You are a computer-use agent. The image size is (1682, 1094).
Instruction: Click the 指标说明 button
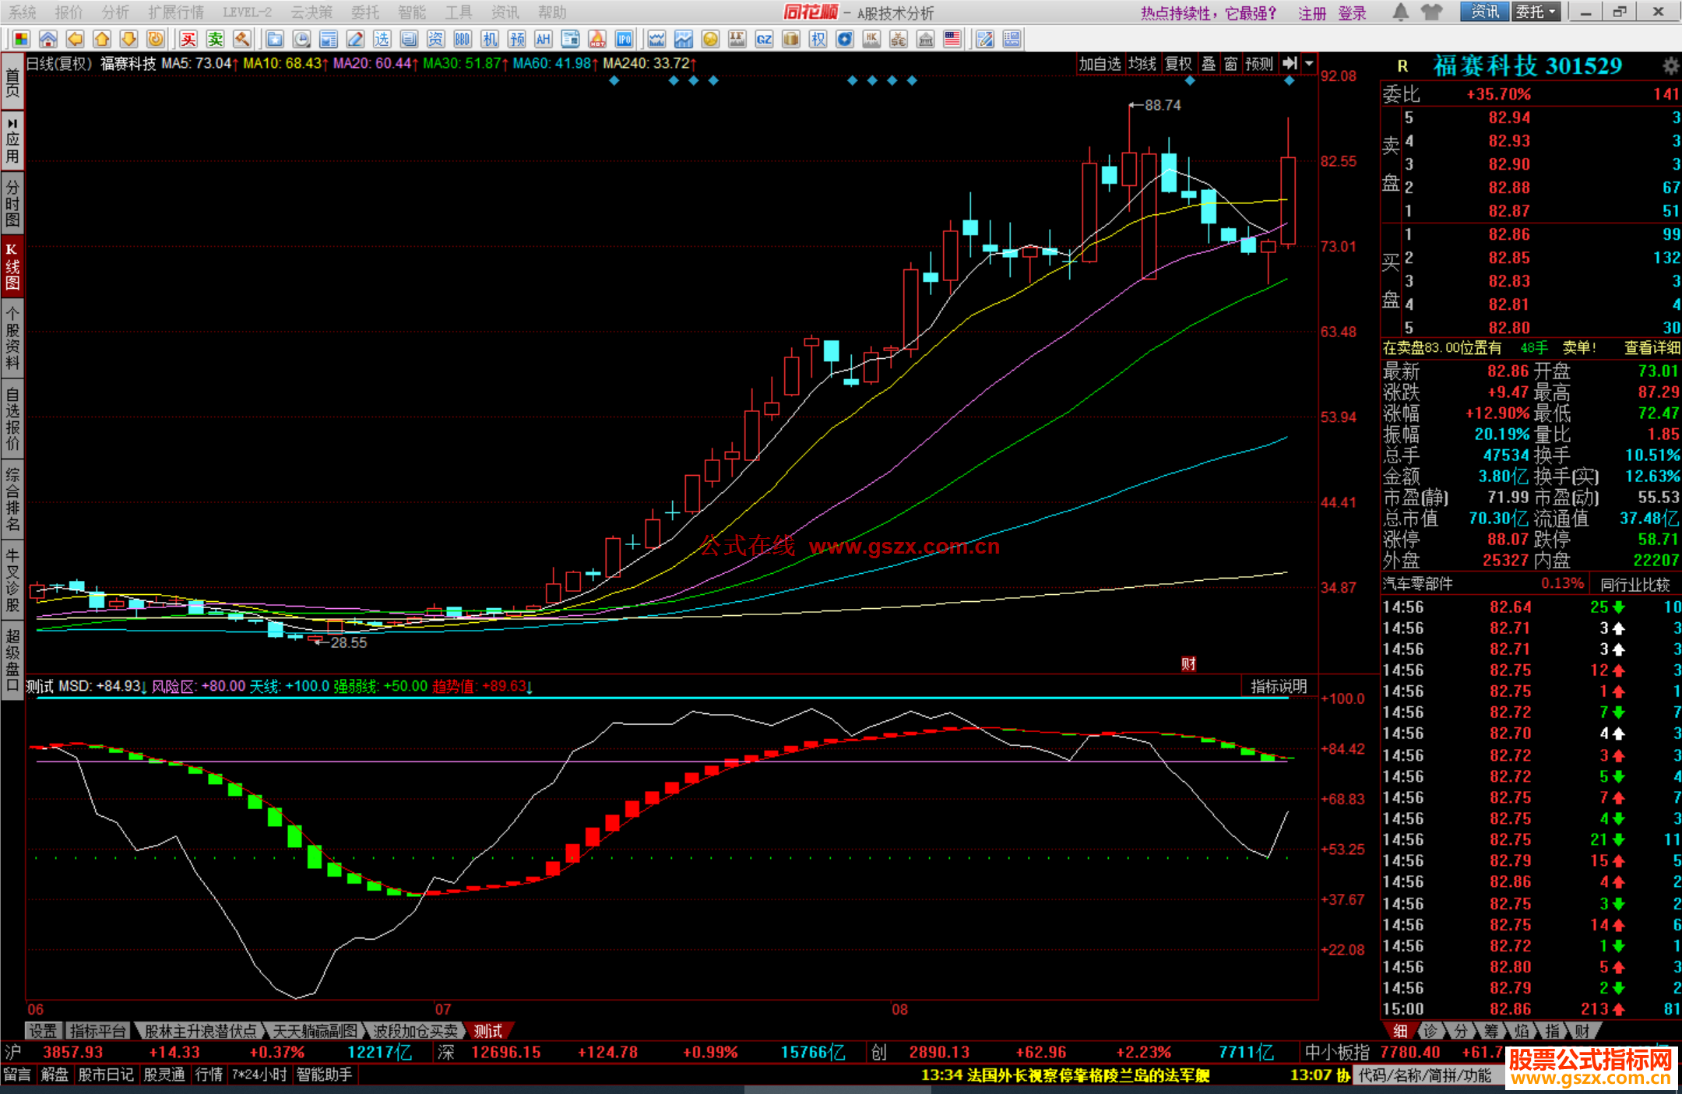tap(1278, 686)
